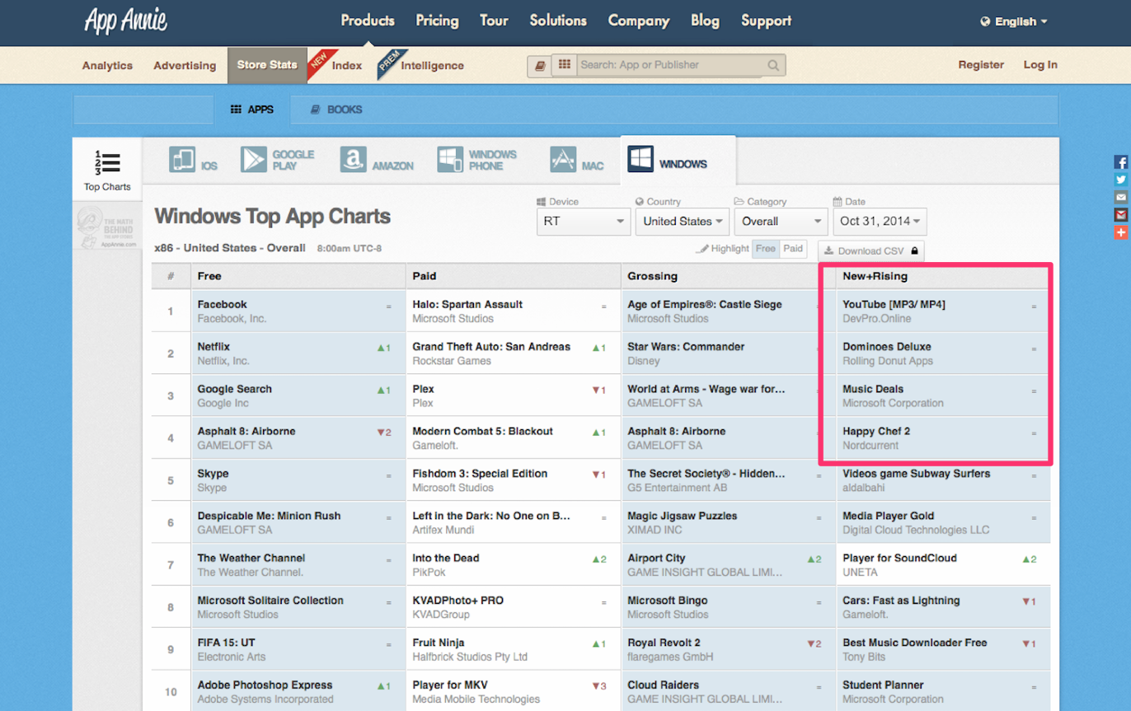The image size is (1131, 711).
Task: Share on Facebook sidebar icon
Action: 1120,162
